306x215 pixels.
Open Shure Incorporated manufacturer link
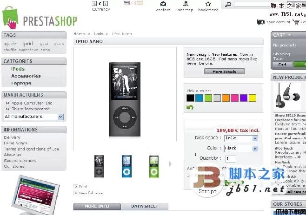click(30, 109)
